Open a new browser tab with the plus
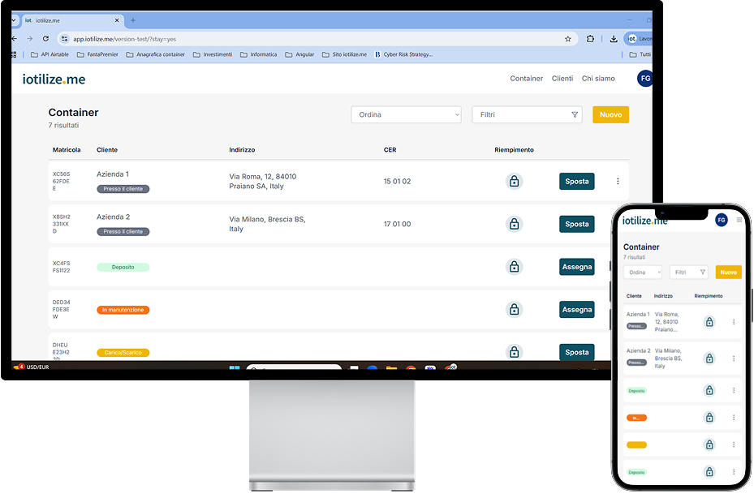The height and width of the screenshot is (498, 754). tap(133, 20)
